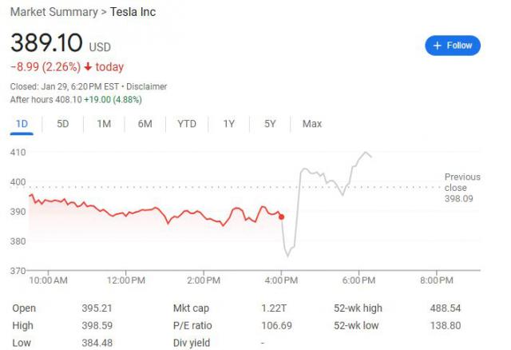Switch to the 5D range tab

pos(62,124)
